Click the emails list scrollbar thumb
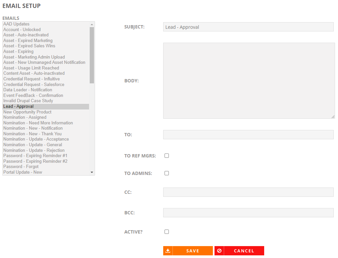 (92, 55)
